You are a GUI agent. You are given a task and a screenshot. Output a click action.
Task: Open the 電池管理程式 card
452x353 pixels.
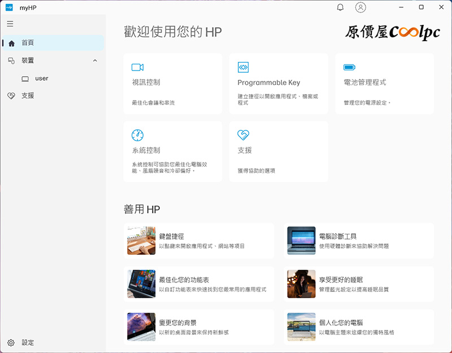tap(385, 84)
